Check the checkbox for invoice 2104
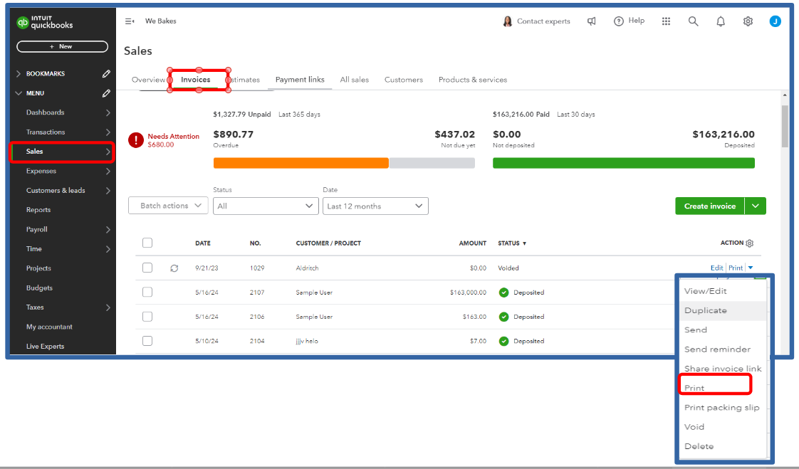799x469 pixels. 147,341
